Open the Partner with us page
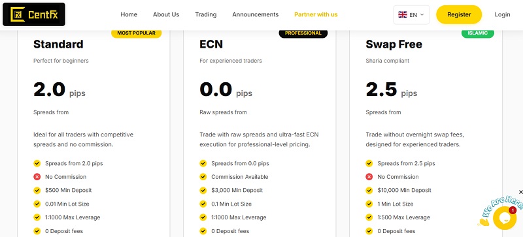The width and height of the screenshot is (523, 237). (316, 14)
